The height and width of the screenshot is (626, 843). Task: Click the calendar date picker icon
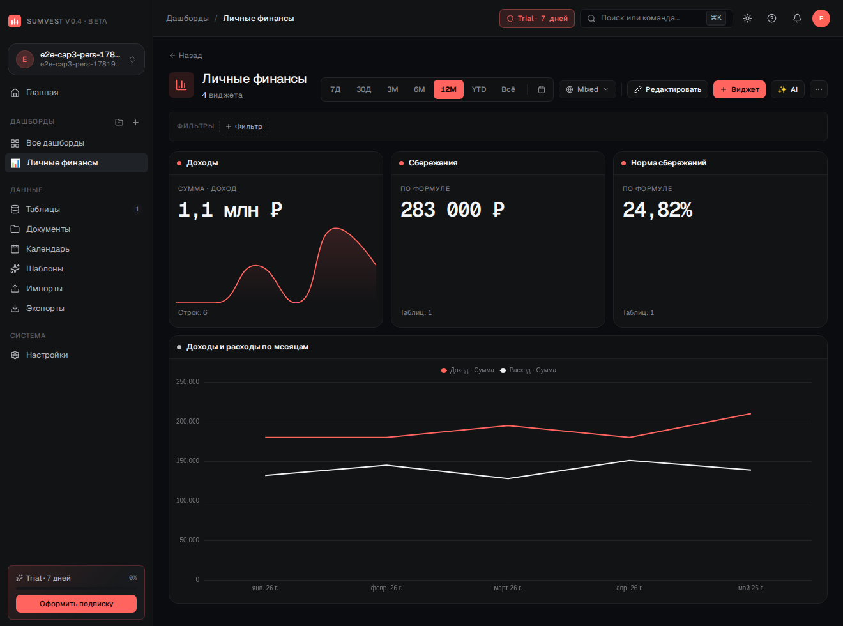click(542, 89)
